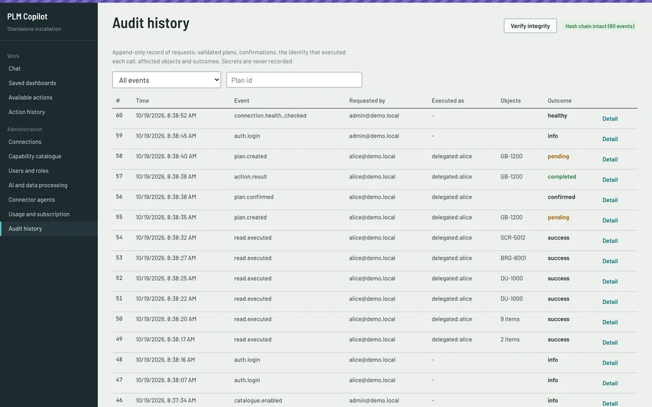652x407 pixels.
Task: Open Detail for event 58 plan.created
Action: [610, 159]
